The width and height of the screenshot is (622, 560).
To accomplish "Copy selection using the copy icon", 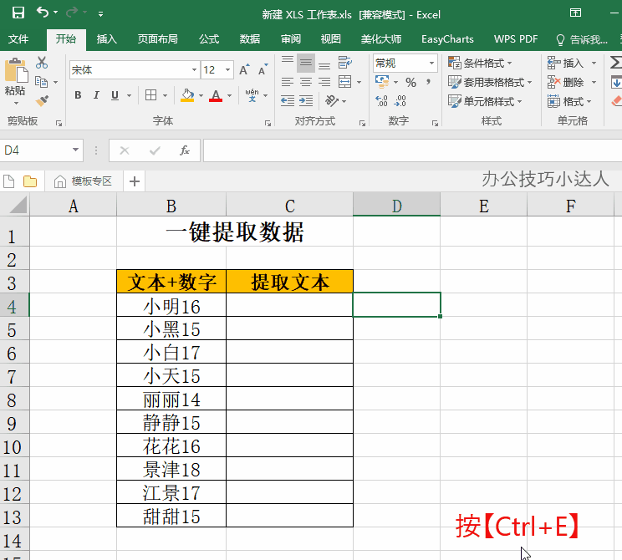I will [x=41, y=82].
